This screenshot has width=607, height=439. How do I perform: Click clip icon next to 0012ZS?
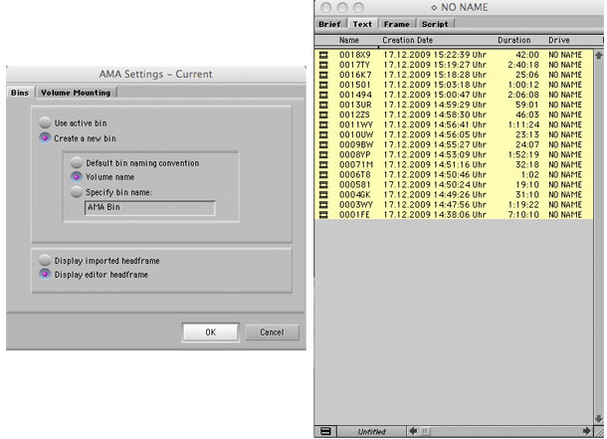pos(323,114)
